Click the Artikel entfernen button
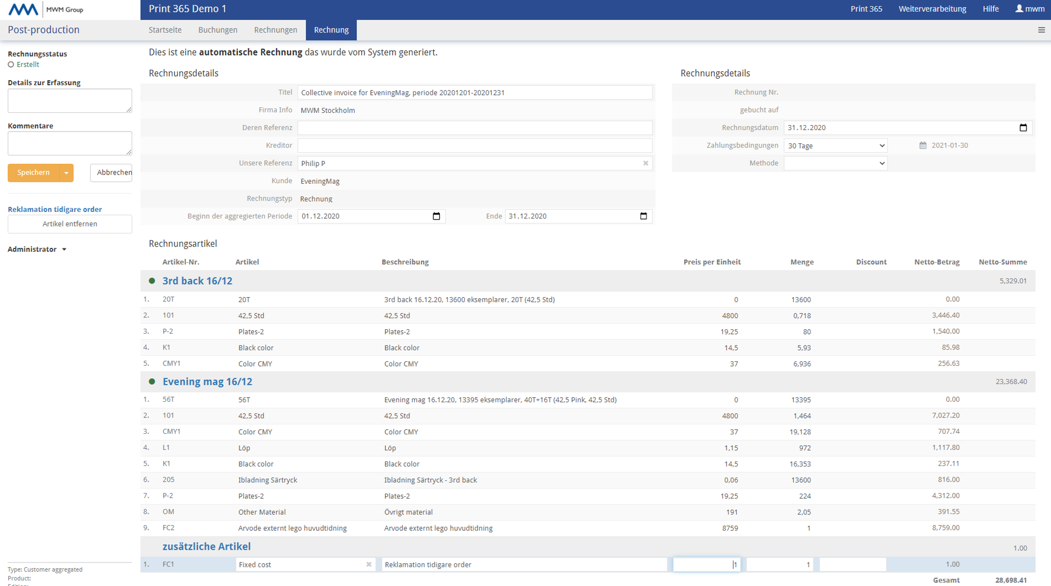The image size is (1051, 586). click(x=70, y=224)
